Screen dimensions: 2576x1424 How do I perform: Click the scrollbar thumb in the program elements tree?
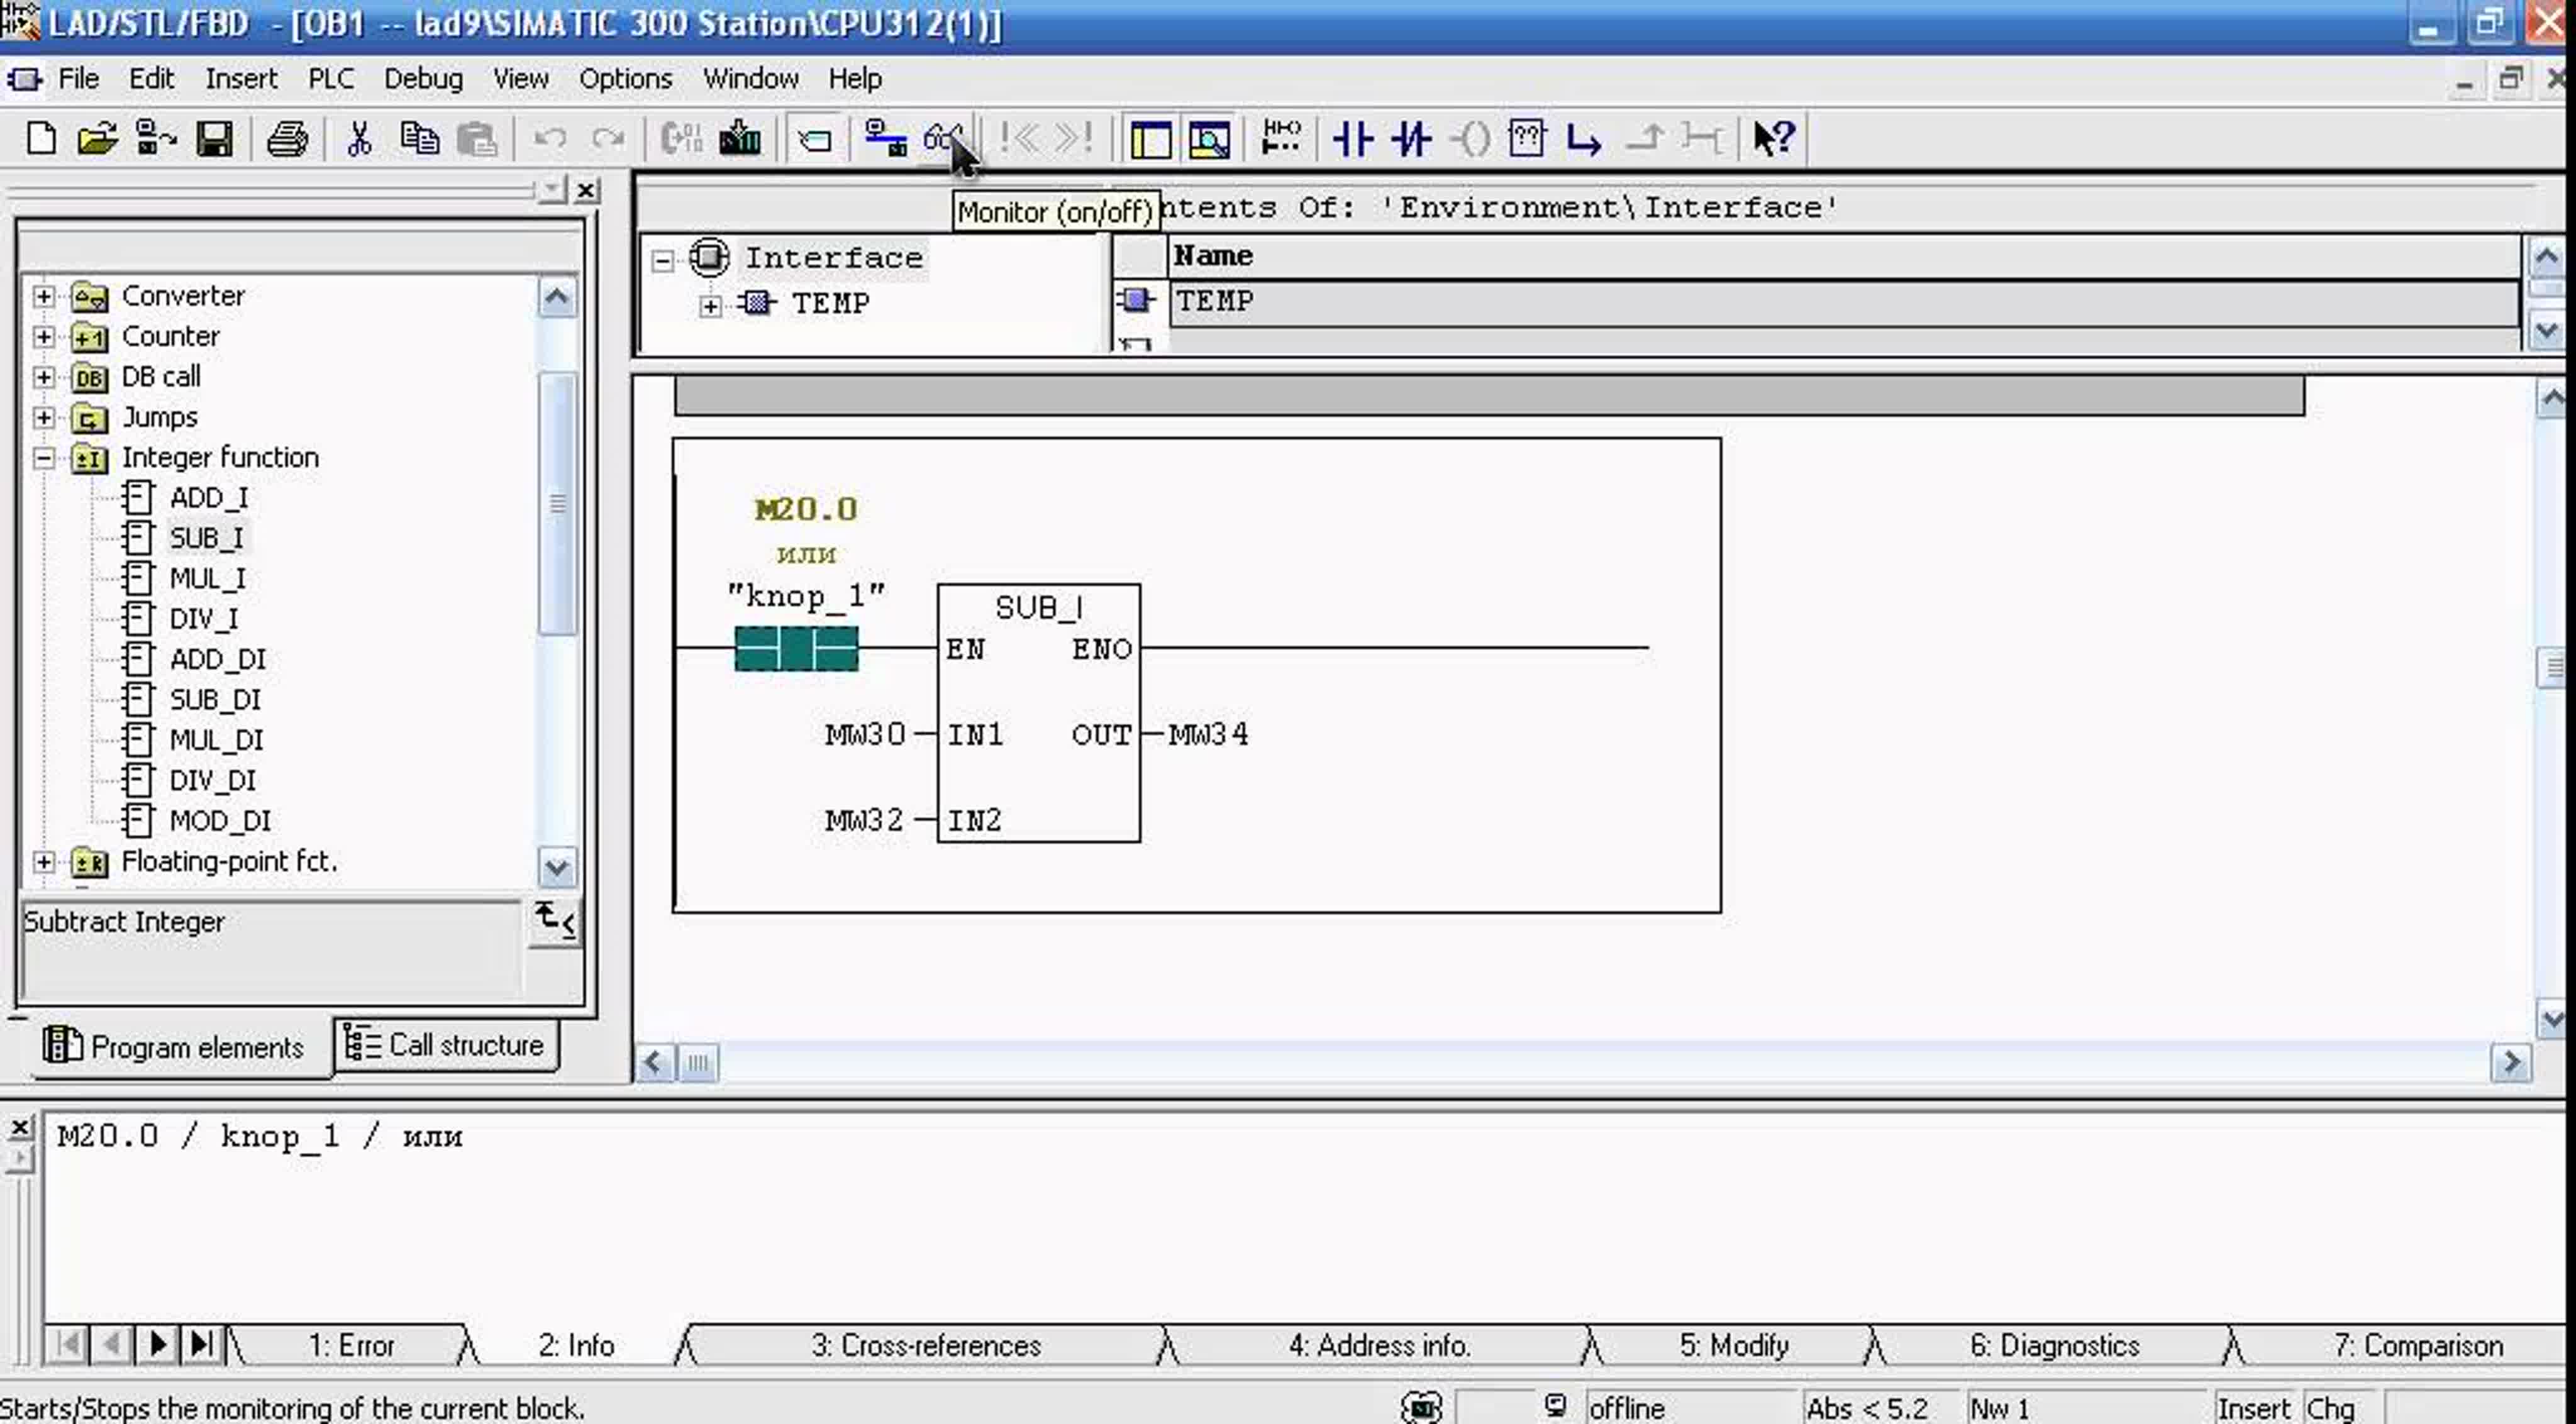tap(557, 503)
